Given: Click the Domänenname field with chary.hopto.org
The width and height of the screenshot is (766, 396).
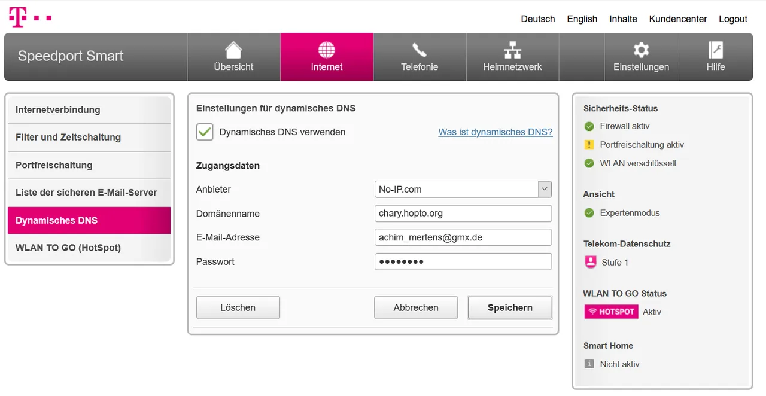Looking at the screenshot, I should point(463,214).
